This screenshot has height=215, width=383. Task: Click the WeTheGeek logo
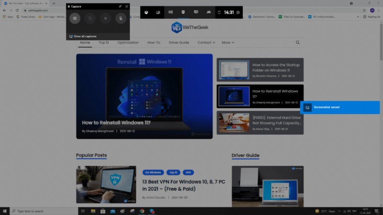(190, 27)
